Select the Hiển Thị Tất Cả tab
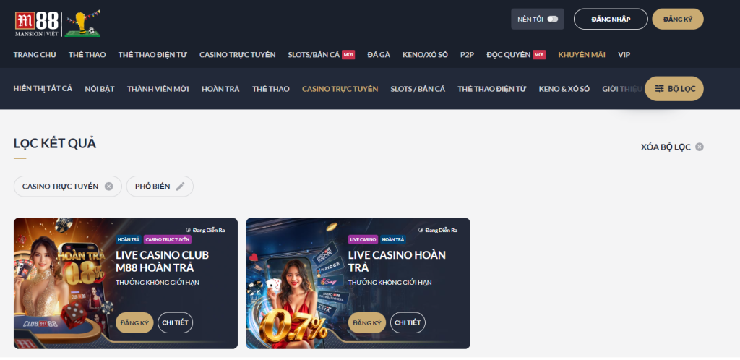This screenshot has width=740, height=360. pos(43,89)
